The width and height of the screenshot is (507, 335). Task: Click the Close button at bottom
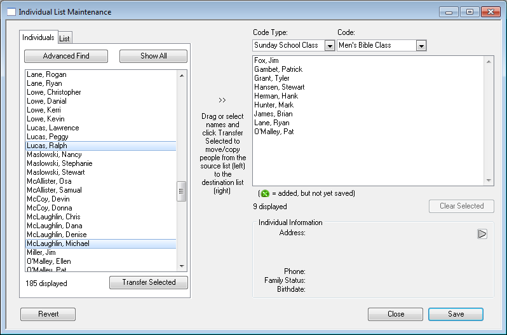coord(395,314)
